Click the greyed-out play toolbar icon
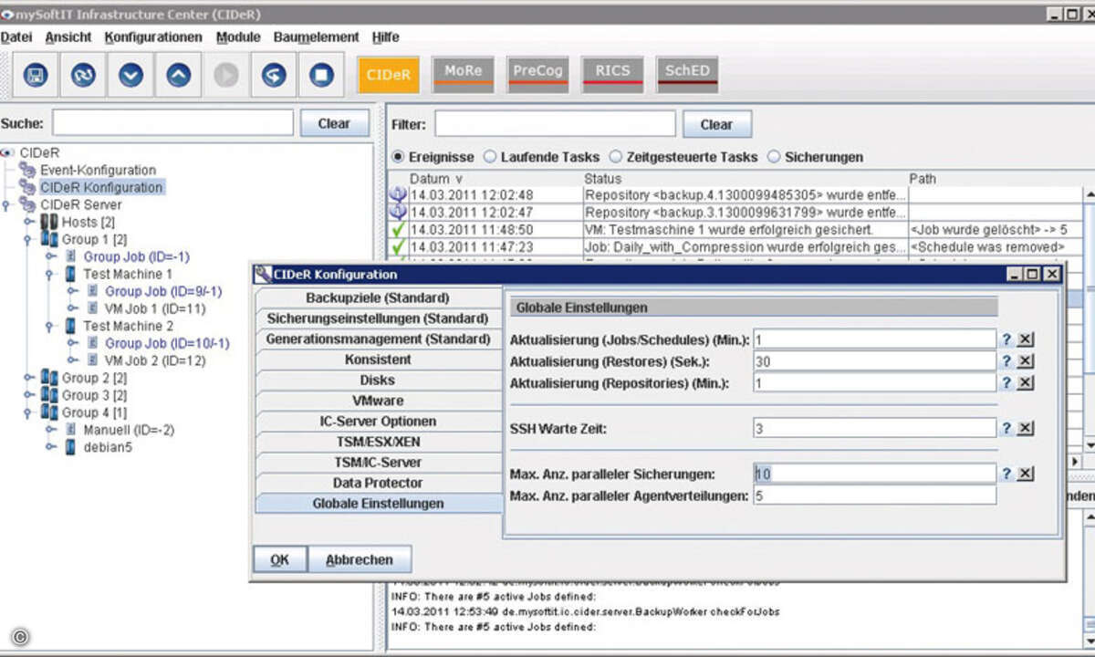The image size is (1095, 657). [x=226, y=75]
